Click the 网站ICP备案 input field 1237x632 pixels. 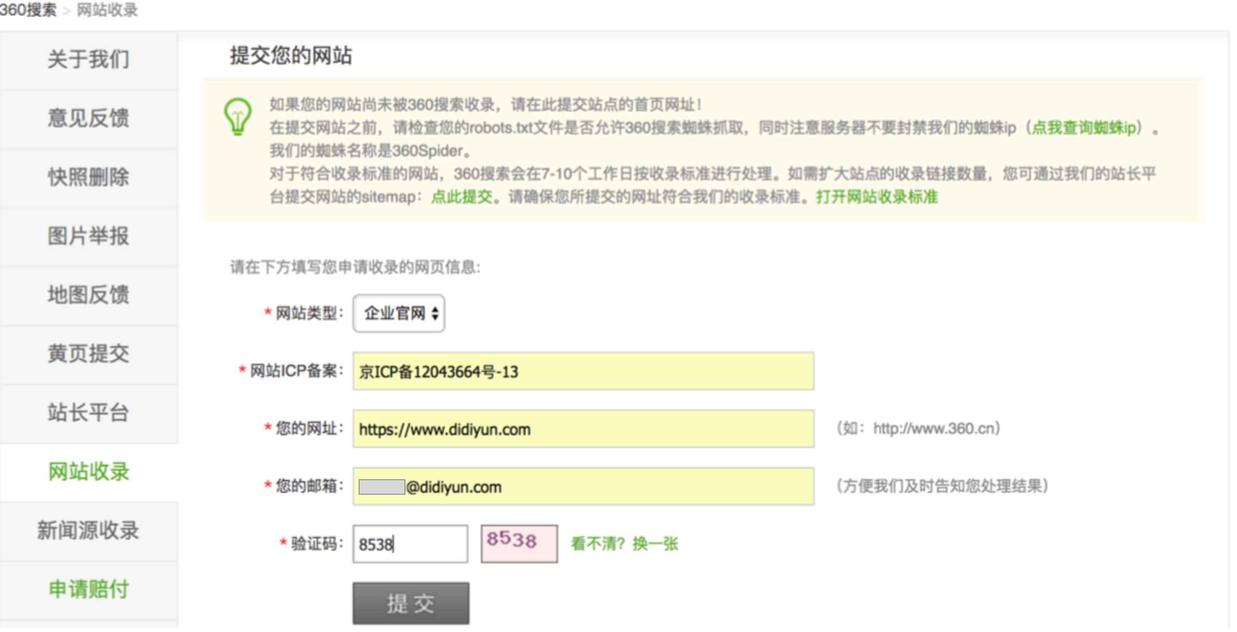click(584, 372)
